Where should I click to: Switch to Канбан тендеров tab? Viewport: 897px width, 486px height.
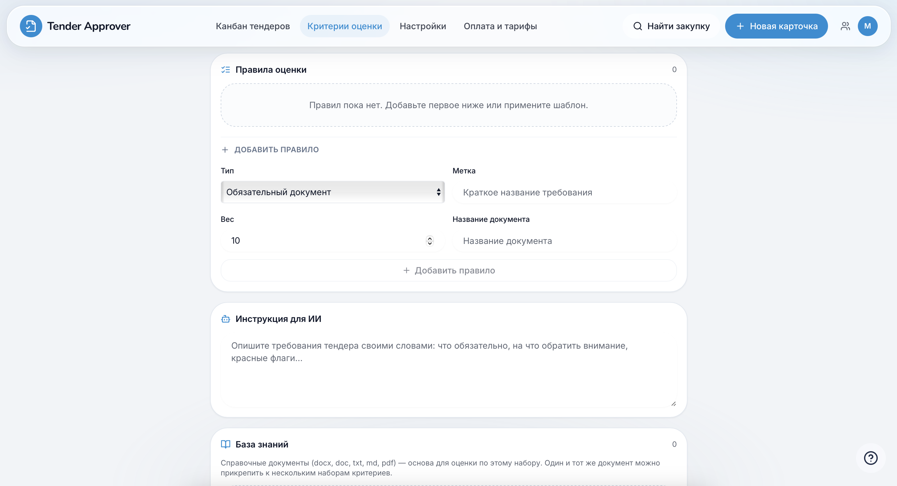point(253,26)
